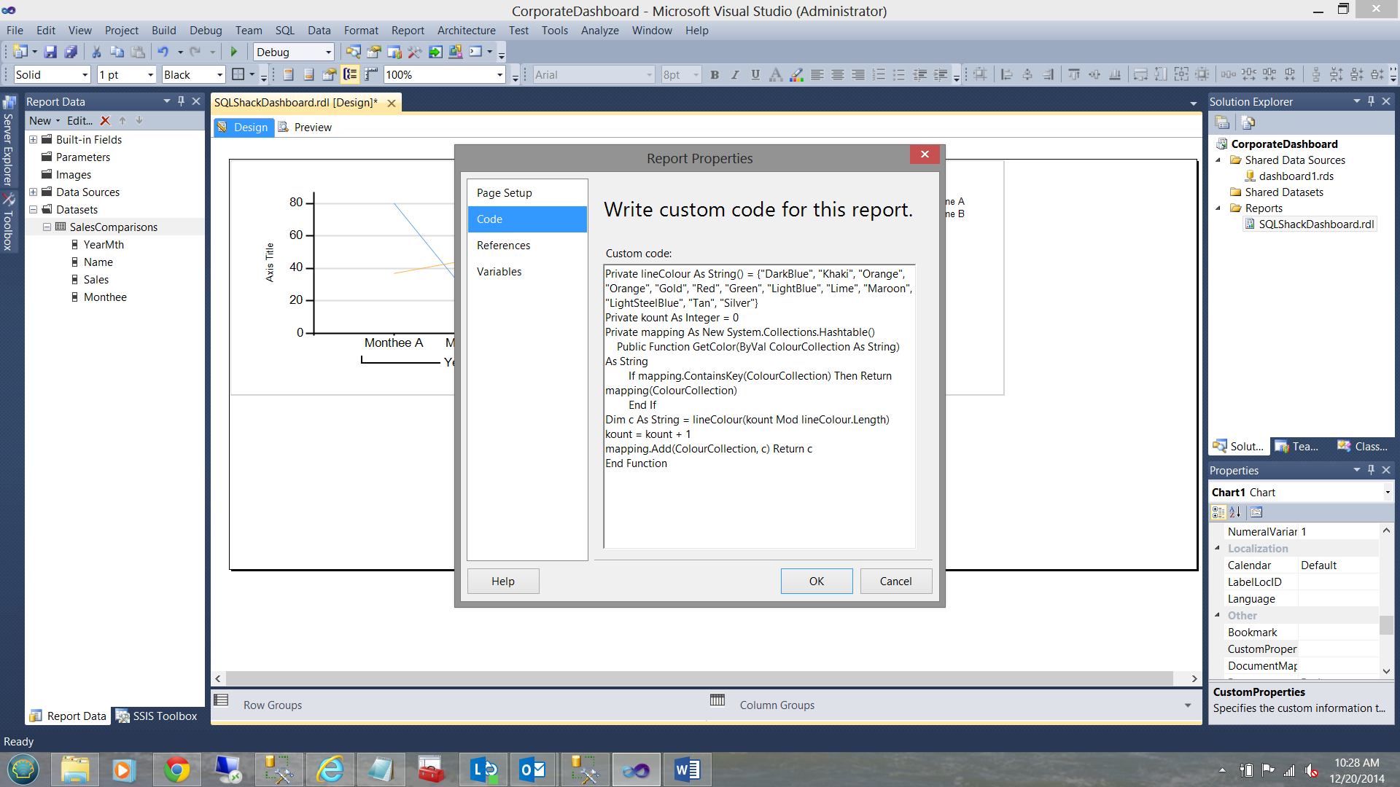
Task: Click the Save icon in the toolbar
Action: click(50, 52)
